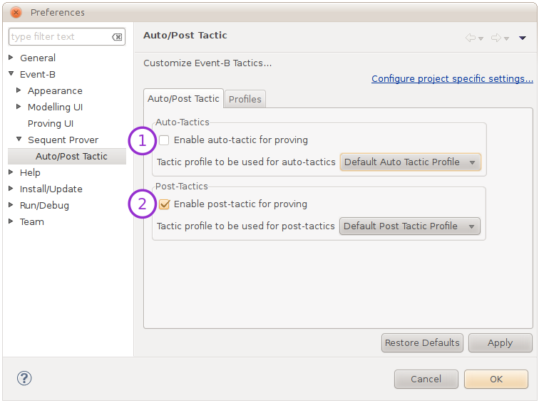The image size is (539, 403).
Task: Click Restore Defaults button
Action: click(422, 343)
